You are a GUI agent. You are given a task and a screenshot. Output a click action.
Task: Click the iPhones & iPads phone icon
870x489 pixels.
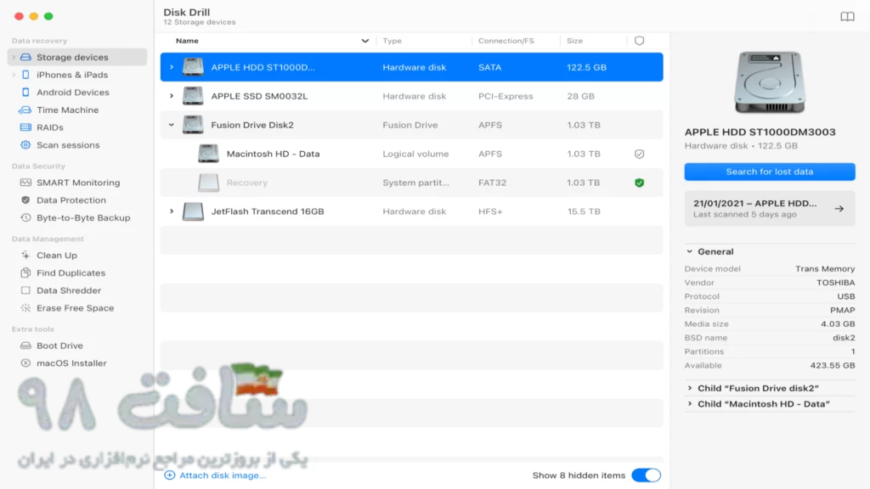25,75
